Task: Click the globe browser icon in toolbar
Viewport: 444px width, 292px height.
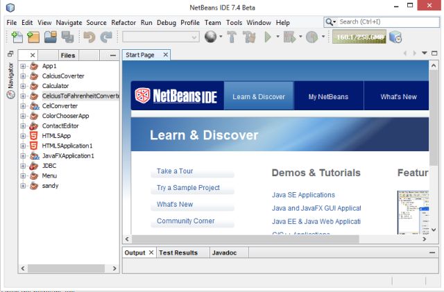Action: [x=210, y=37]
